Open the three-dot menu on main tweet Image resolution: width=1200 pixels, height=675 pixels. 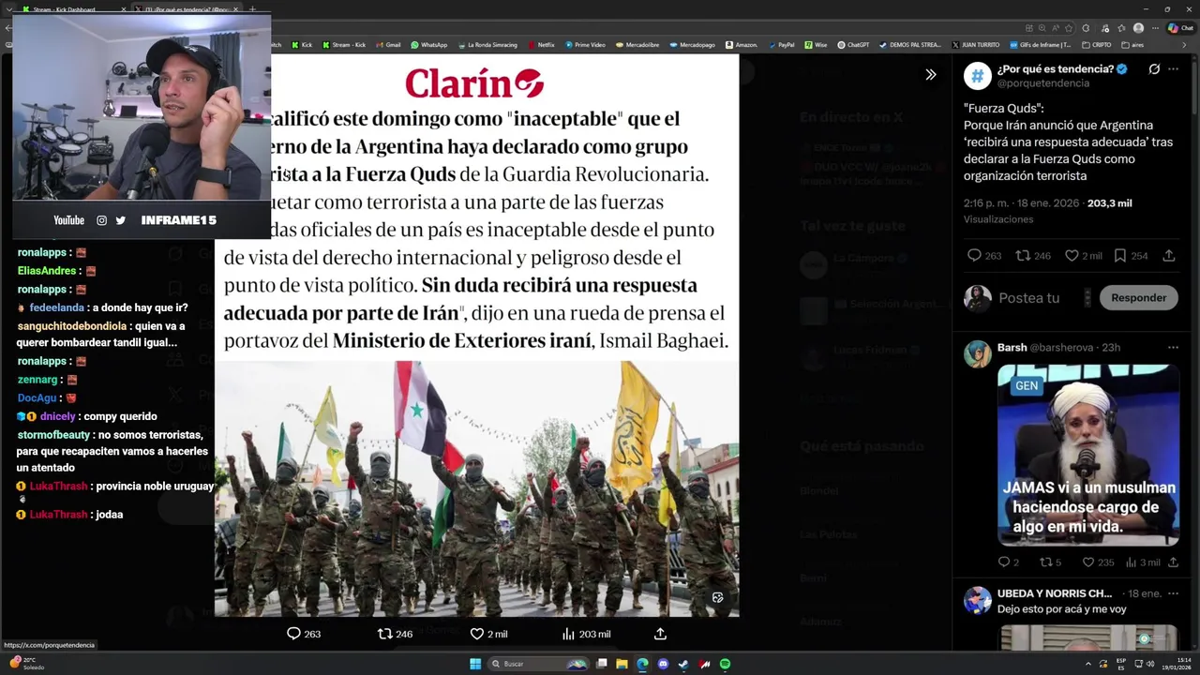[1173, 69]
